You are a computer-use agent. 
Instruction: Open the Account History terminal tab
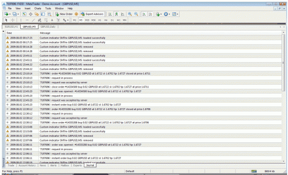point(27,165)
